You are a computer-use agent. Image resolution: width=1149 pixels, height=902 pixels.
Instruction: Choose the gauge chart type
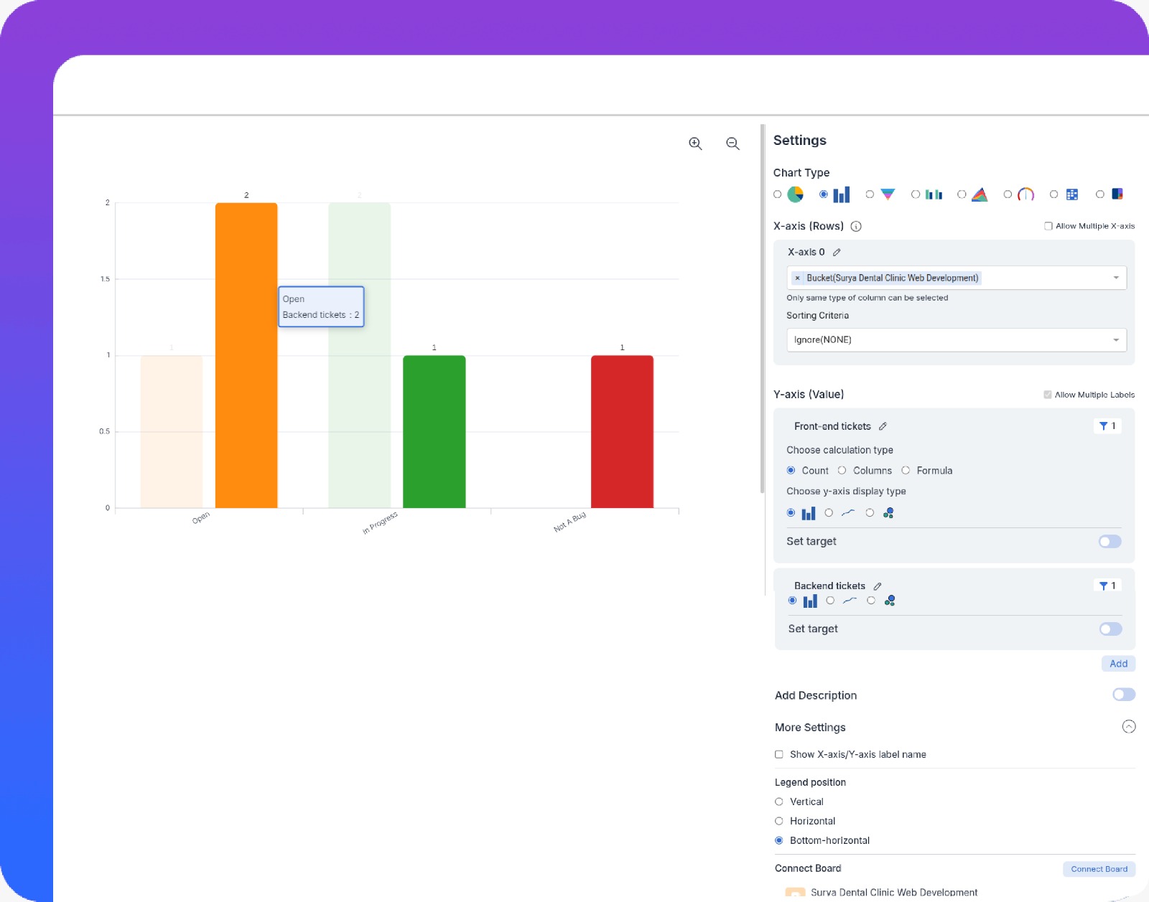click(1008, 194)
